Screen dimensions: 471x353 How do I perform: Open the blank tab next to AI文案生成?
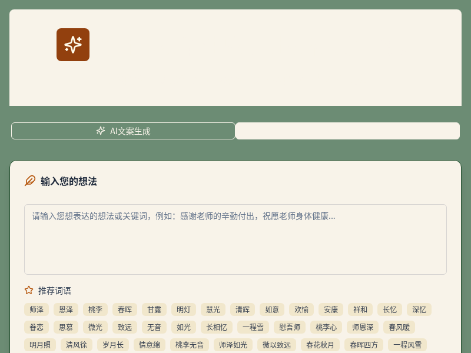347,131
